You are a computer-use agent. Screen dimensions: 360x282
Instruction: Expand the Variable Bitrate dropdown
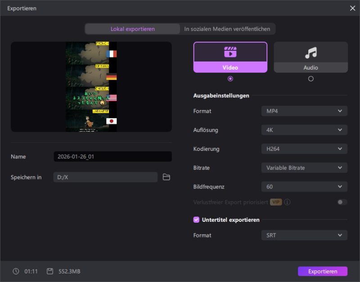(304, 167)
